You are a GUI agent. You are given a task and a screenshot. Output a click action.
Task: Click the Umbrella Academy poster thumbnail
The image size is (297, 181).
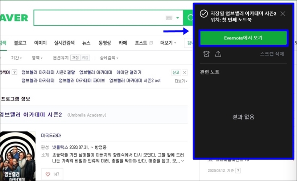pyautogui.click(x=18, y=156)
